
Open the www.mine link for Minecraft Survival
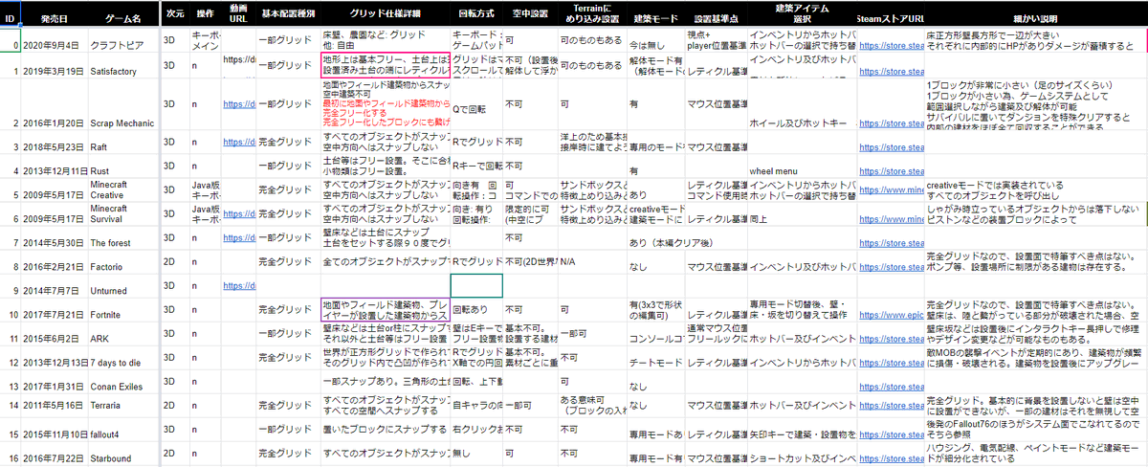coord(891,219)
